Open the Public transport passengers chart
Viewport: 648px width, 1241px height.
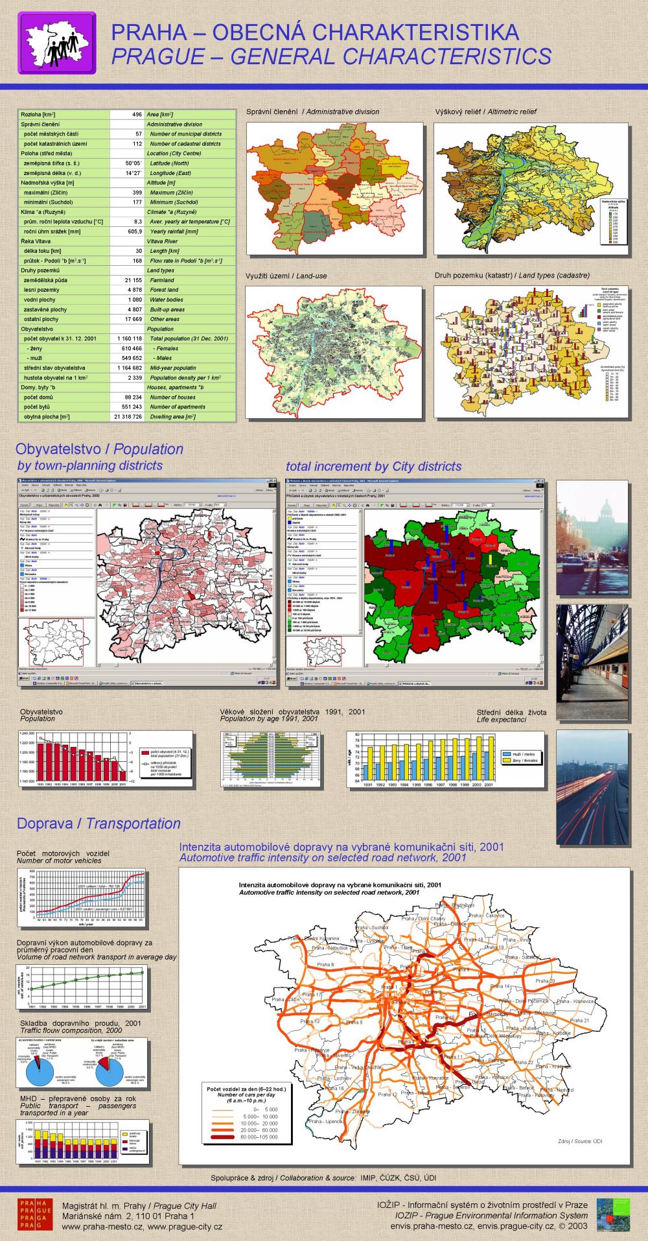pyautogui.click(x=83, y=1141)
